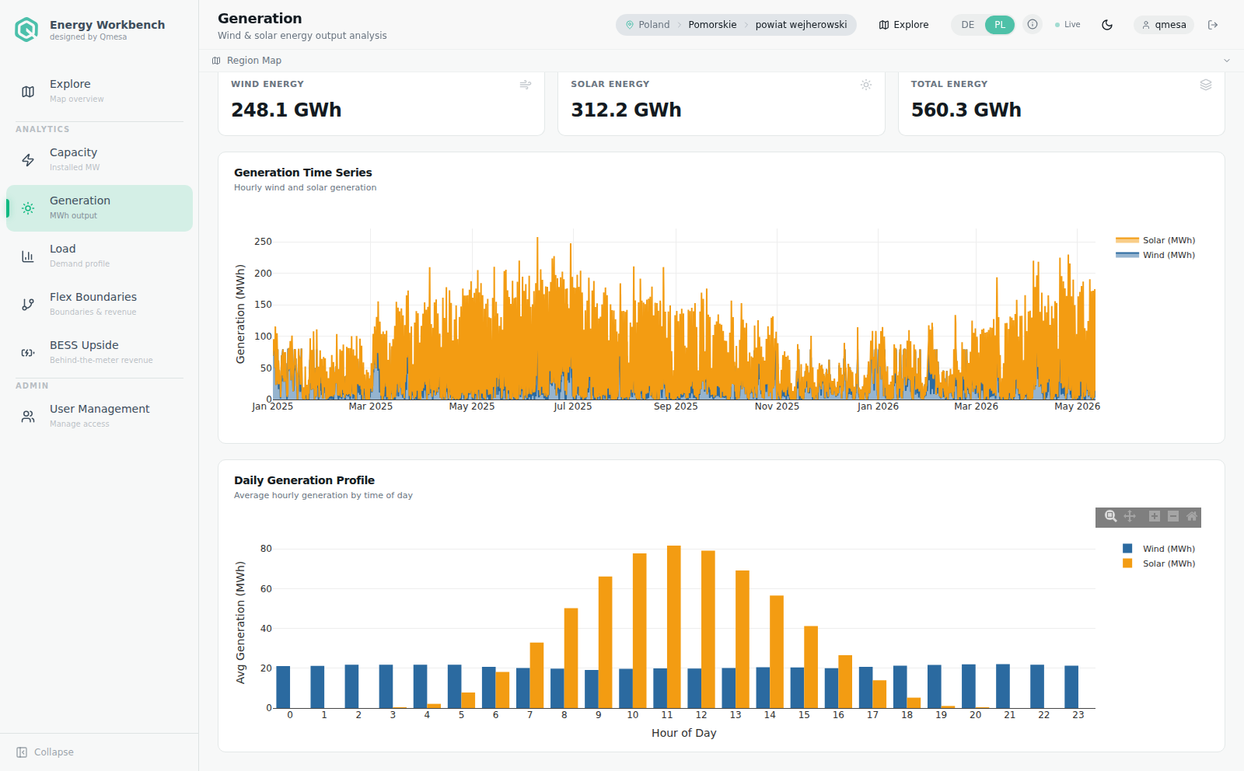Click the Solar (MWh) legend swatch in time series

pyautogui.click(x=1127, y=240)
